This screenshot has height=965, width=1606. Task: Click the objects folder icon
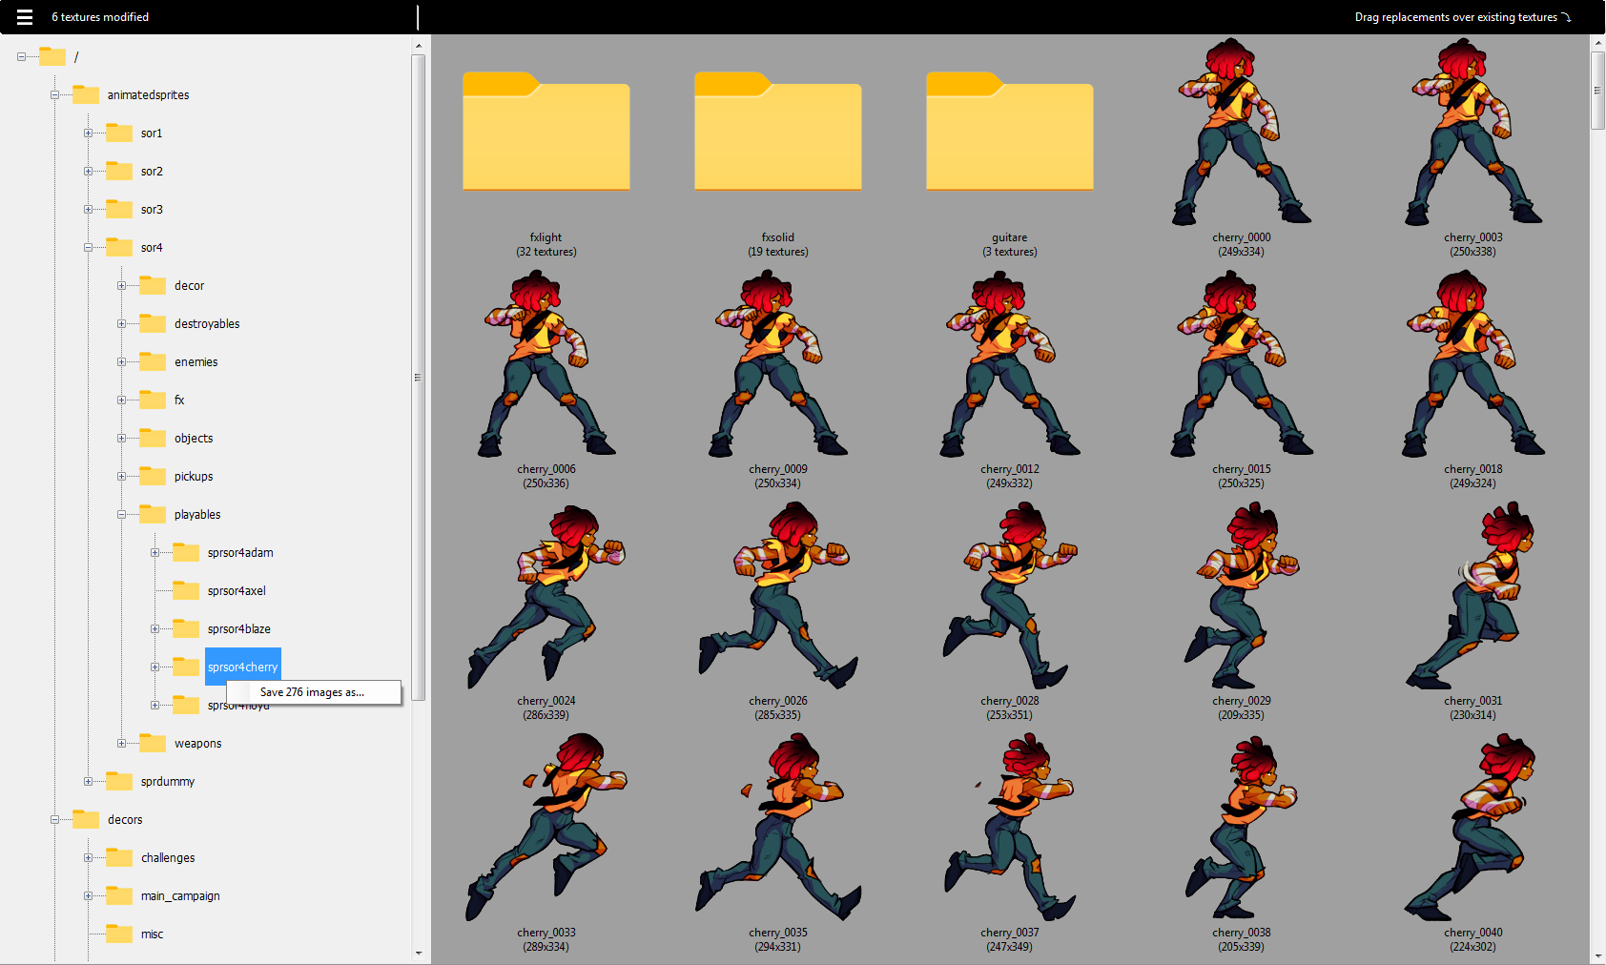(153, 439)
